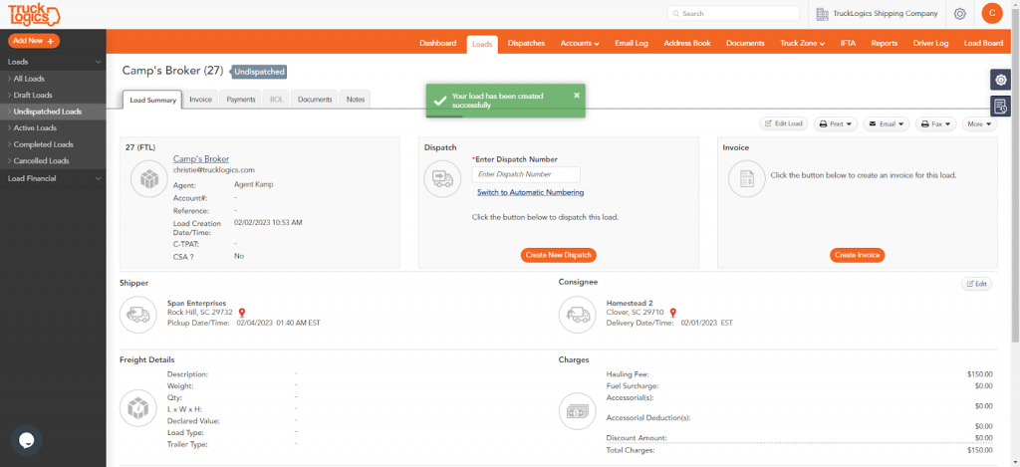Open the right-side settings gear panel icon
Viewport: 1020px width, 467px height.
pyautogui.click(x=1000, y=80)
